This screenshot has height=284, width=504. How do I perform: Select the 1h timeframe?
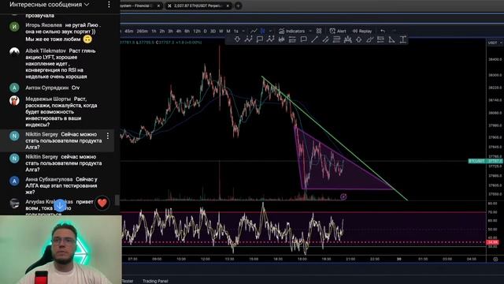[x=154, y=32]
